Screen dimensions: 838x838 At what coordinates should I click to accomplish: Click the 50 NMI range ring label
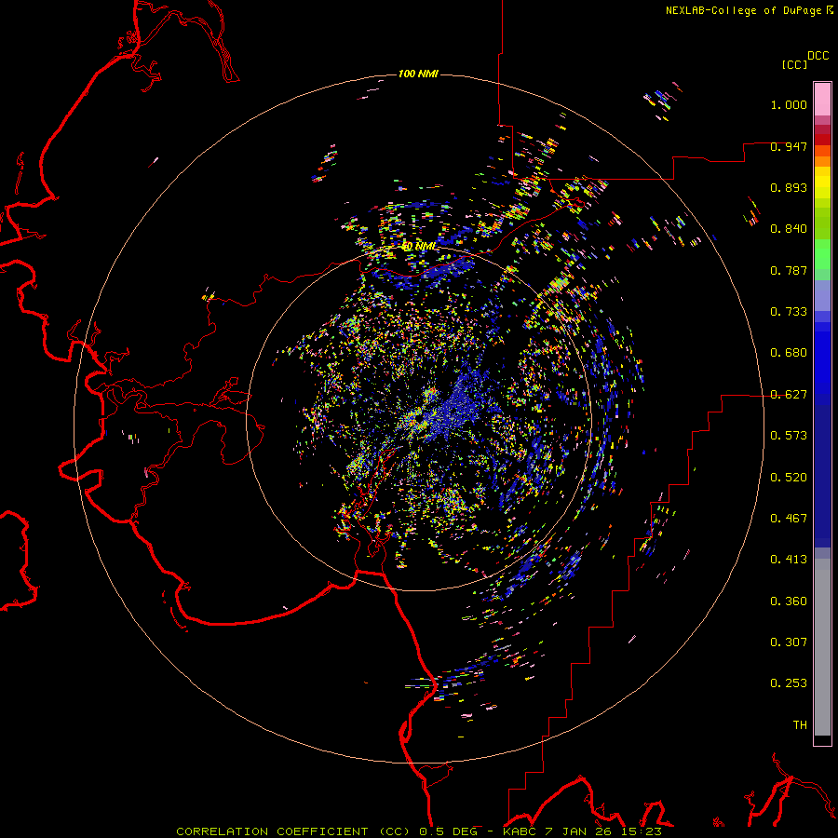(418, 247)
